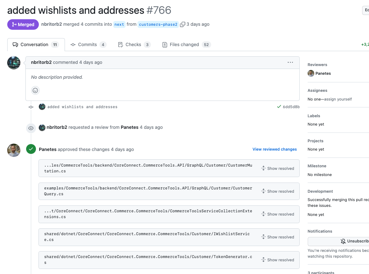This screenshot has height=274, width=369.
Task: Show resolved comments for TokenGenerator.cs
Action: 278,260
